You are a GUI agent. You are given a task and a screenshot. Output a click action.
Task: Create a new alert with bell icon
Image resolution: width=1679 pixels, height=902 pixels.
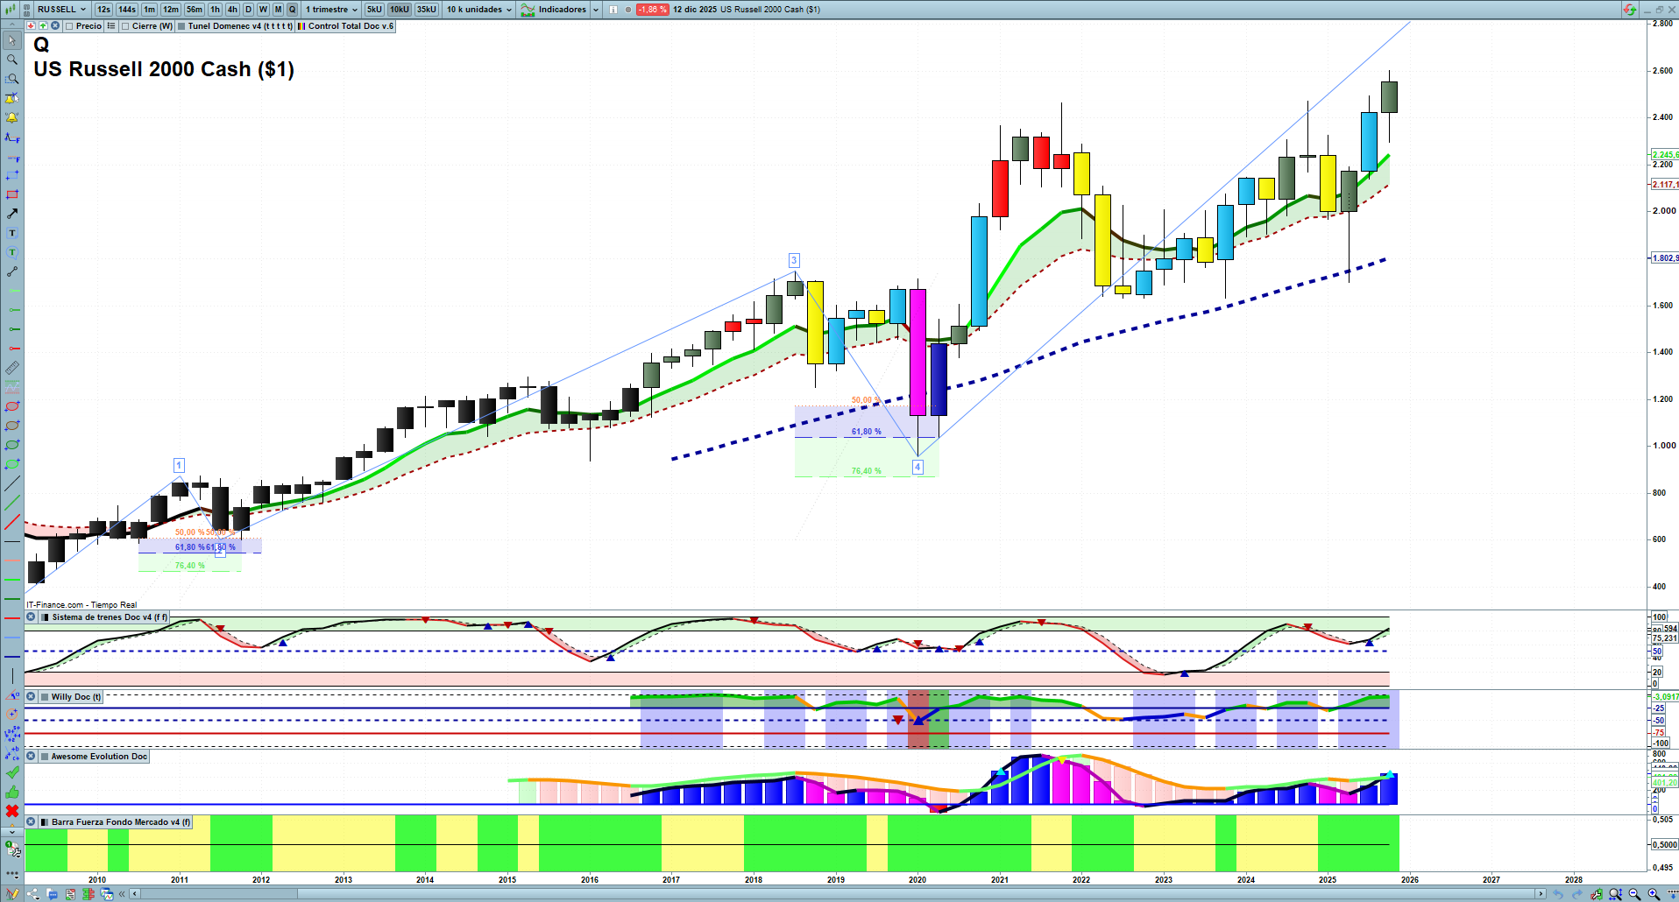[12, 117]
